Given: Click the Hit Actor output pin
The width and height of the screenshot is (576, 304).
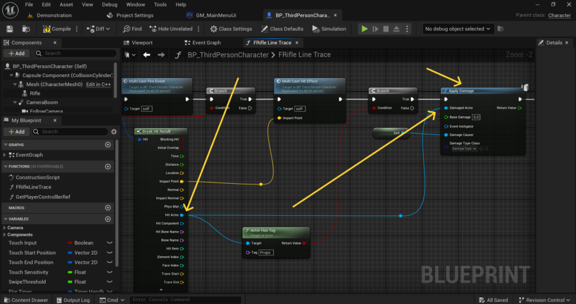Looking at the screenshot, I should pyautogui.click(x=182, y=215).
